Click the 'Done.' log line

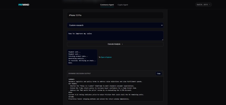point(70,63)
